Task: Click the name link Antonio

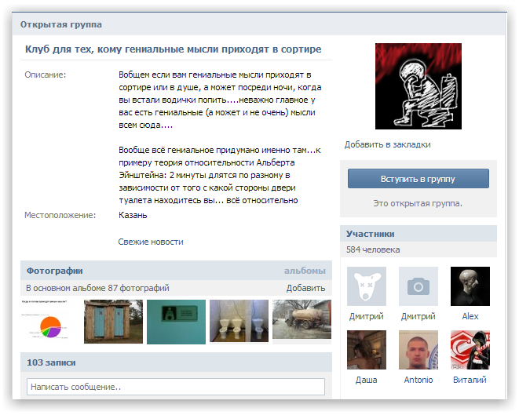Action: (x=418, y=380)
